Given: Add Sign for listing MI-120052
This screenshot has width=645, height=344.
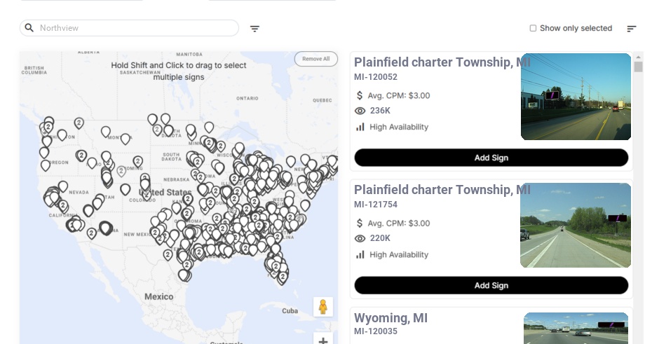Looking at the screenshot, I should click(491, 158).
